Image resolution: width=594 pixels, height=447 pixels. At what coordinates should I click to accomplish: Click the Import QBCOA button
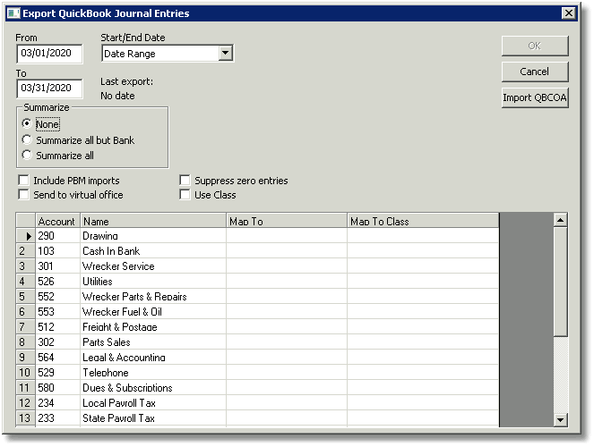[535, 97]
